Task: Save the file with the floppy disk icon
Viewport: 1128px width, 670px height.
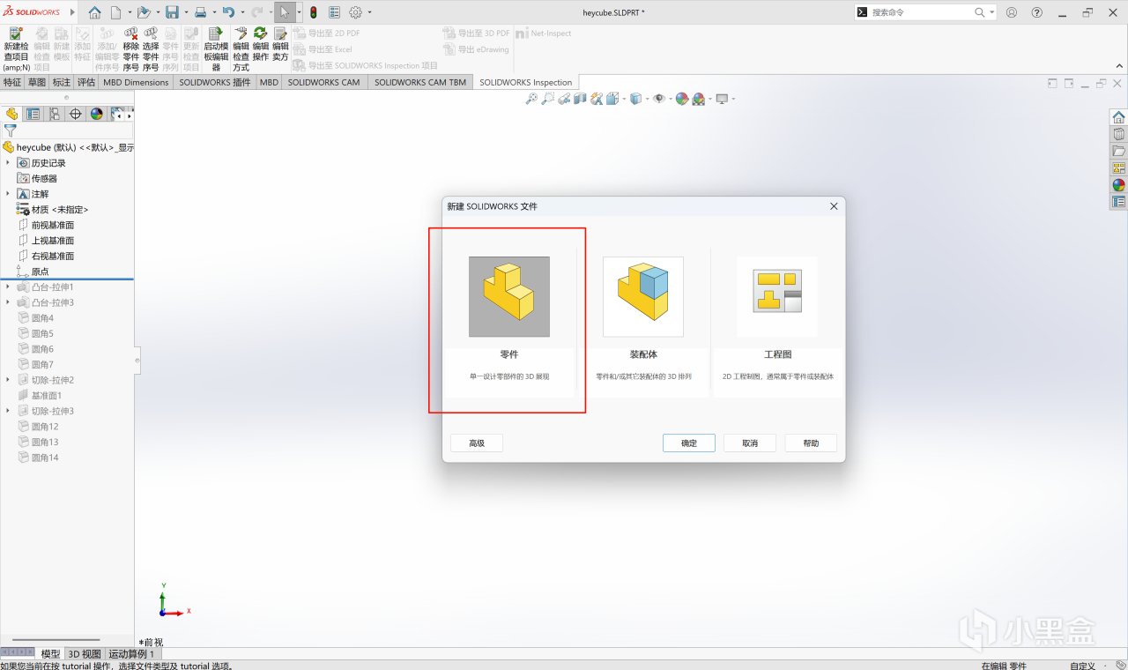Action: (x=172, y=12)
